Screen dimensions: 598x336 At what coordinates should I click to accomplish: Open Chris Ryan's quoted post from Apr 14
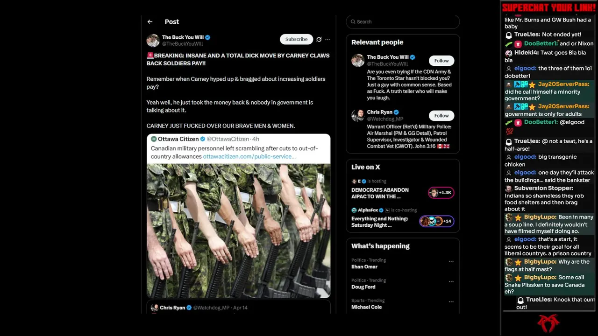238,308
